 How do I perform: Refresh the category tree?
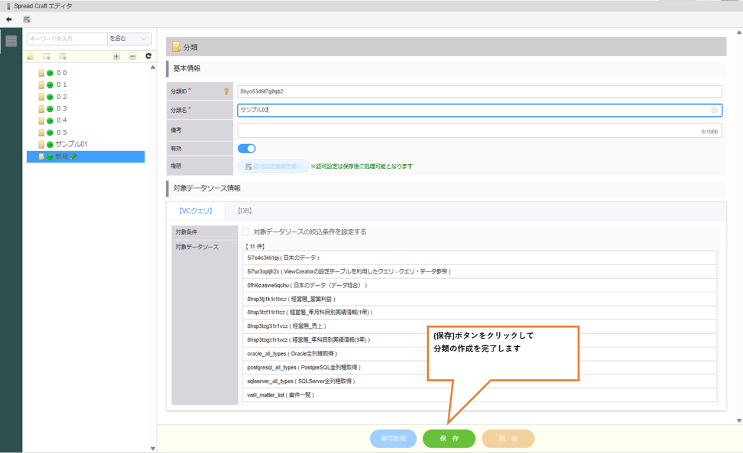tap(148, 56)
